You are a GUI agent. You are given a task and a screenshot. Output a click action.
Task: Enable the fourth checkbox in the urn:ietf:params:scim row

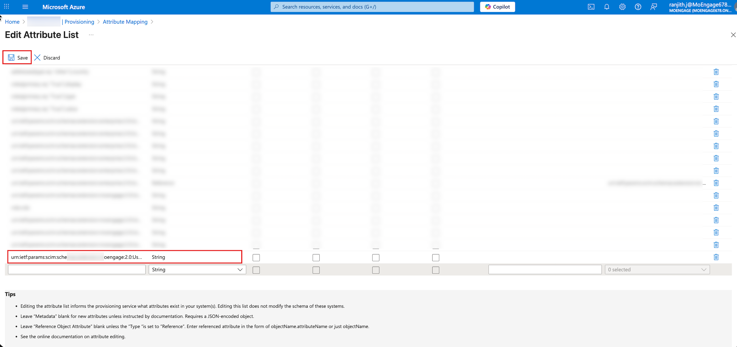435,258
